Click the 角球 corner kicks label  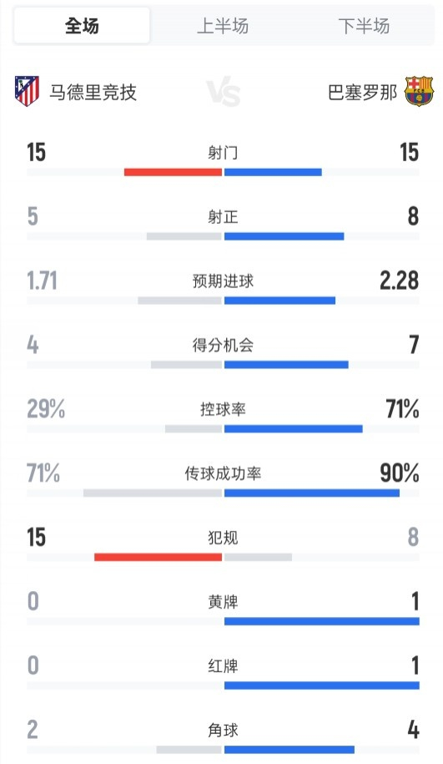223,730
